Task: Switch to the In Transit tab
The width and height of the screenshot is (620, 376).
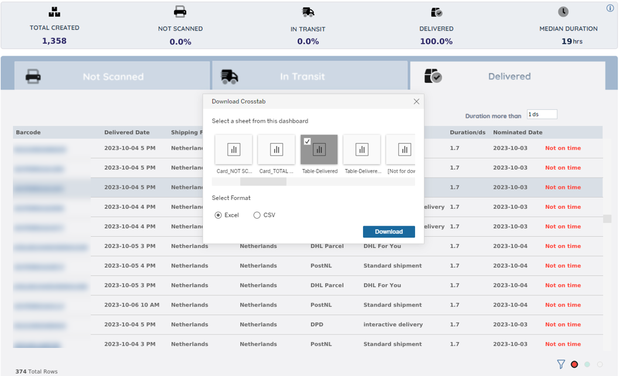Action: point(310,76)
